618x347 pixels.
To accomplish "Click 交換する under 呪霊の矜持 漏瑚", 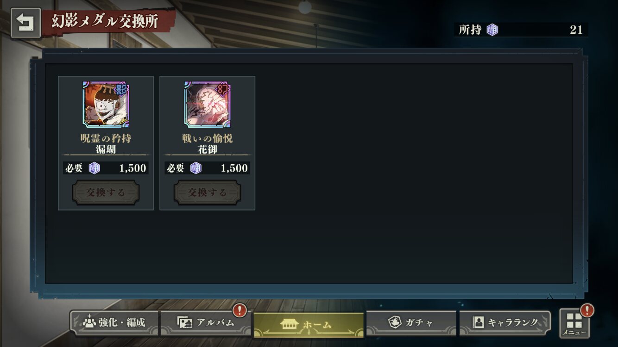I will 106,192.
